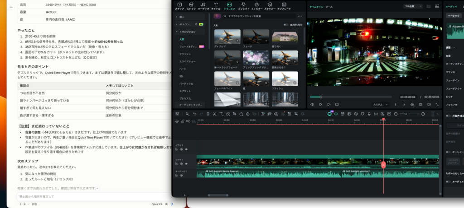Split the clip with scissors tool
The width and height of the screenshot is (464, 208).
click(x=214, y=114)
